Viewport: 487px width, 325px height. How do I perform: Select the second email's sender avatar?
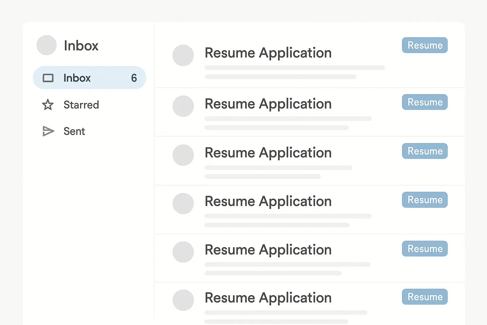(x=183, y=106)
